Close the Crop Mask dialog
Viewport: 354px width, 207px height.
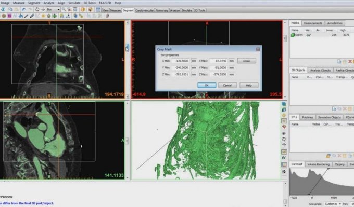pos(258,49)
